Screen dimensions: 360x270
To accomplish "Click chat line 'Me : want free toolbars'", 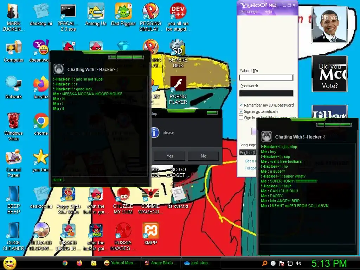I will click(281, 161).
